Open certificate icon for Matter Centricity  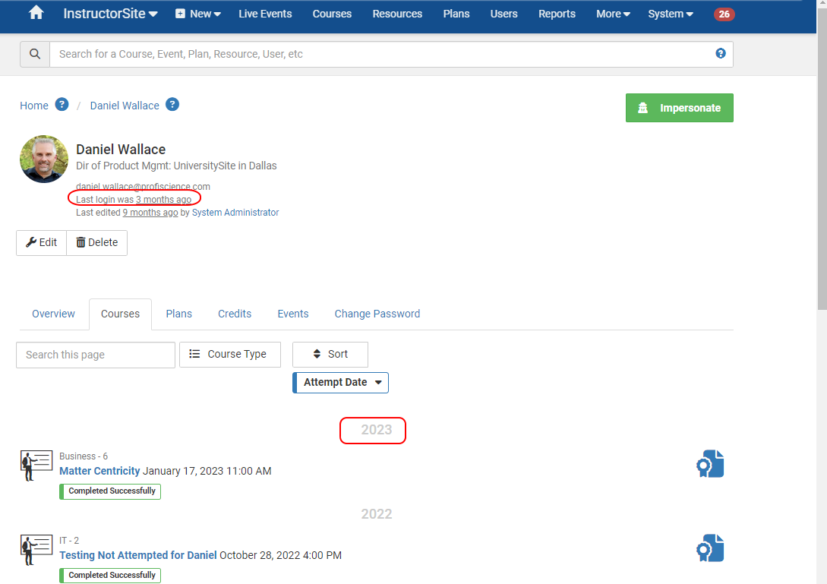(x=710, y=464)
